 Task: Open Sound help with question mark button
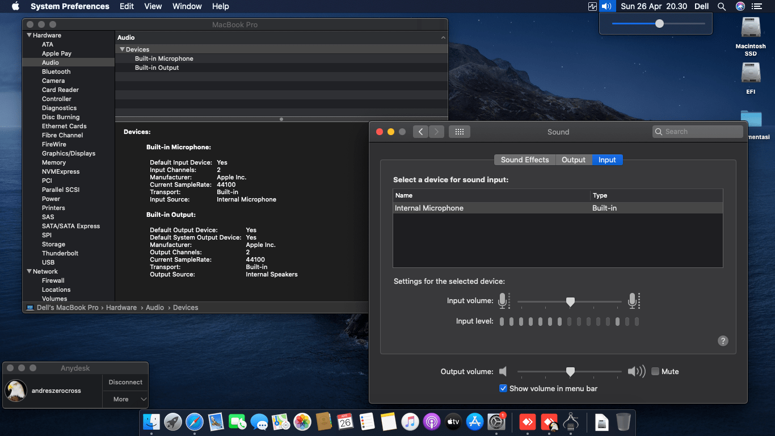[723, 341]
